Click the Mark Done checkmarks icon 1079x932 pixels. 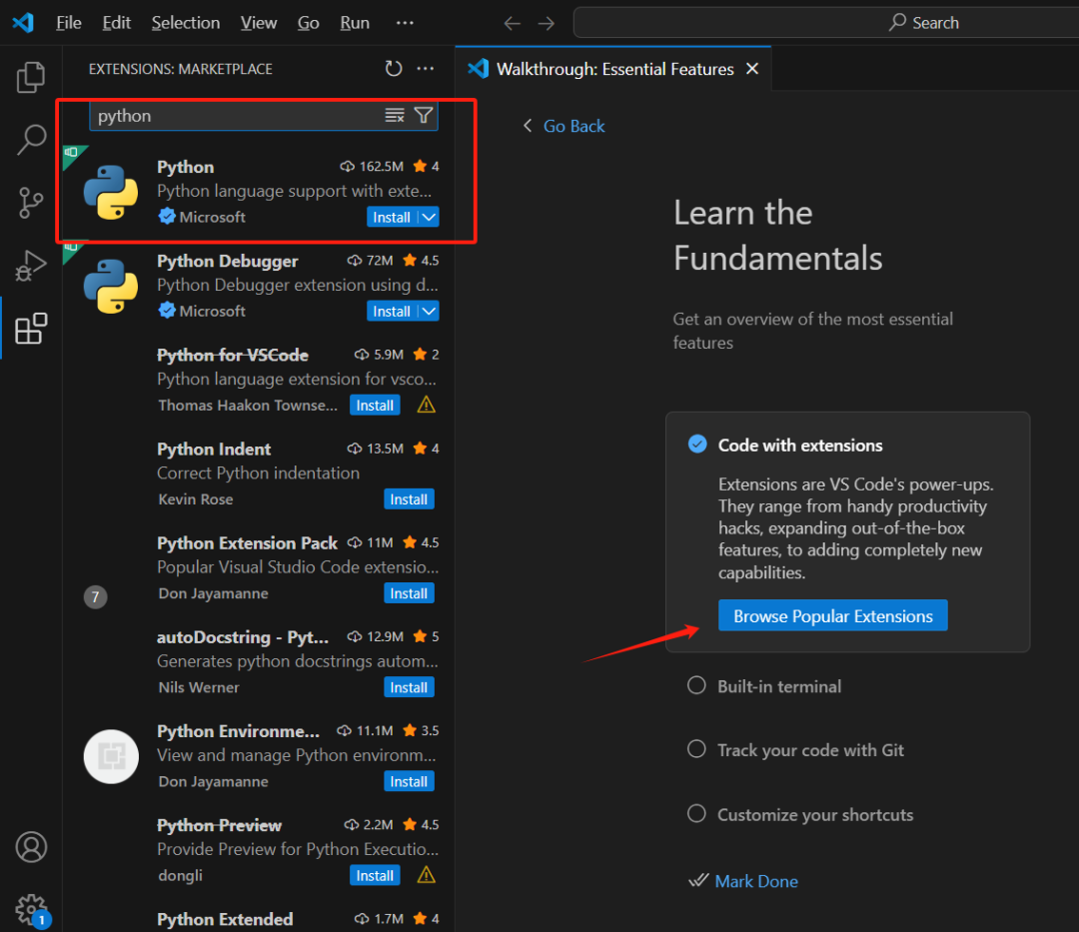click(x=698, y=880)
